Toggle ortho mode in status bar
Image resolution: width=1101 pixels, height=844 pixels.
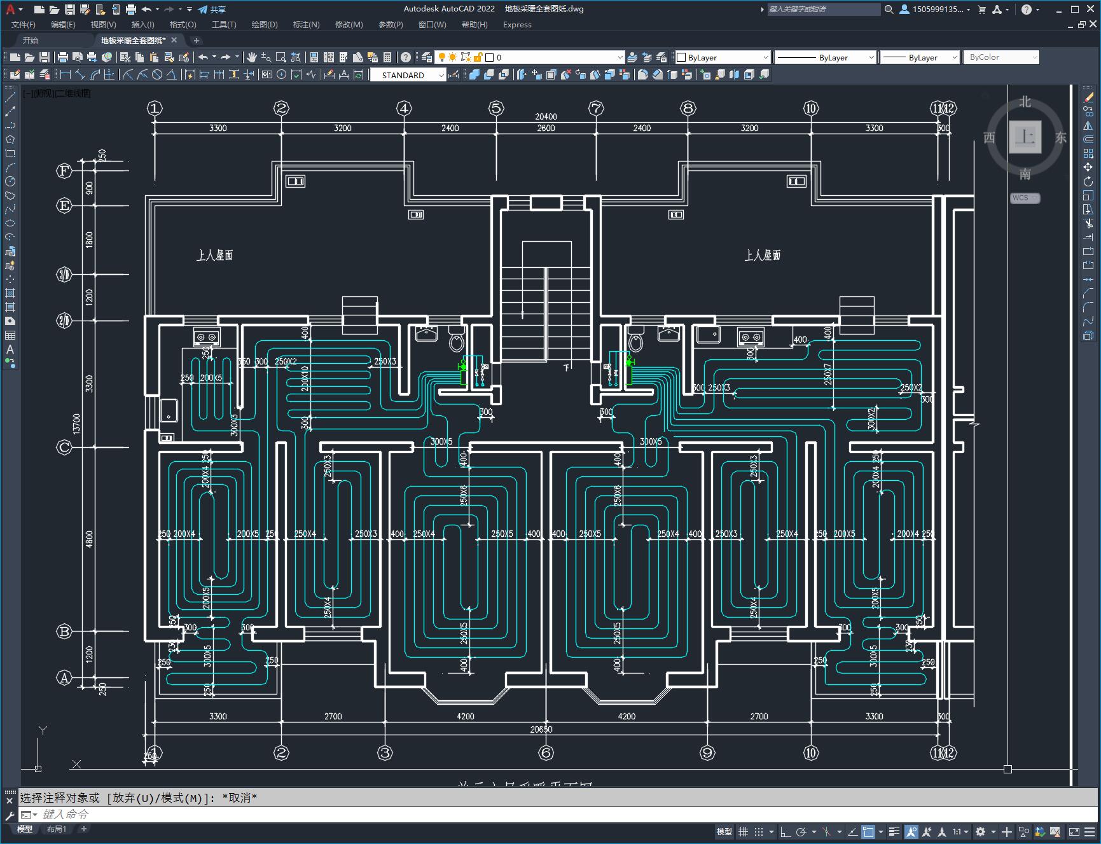pos(786,831)
